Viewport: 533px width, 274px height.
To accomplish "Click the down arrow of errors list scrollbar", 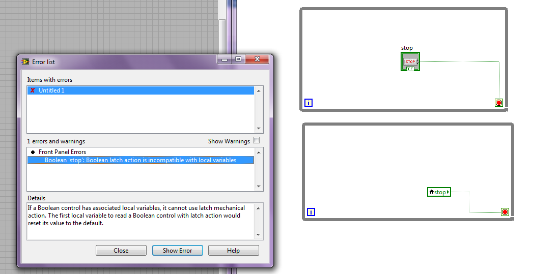I will (x=259, y=186).
